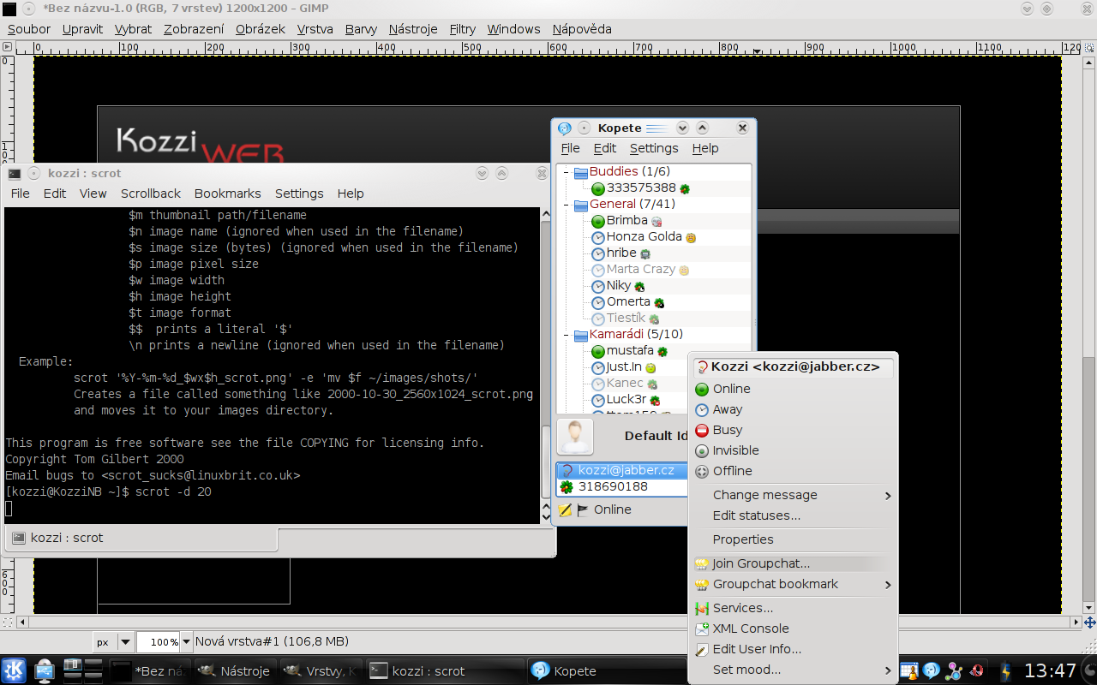Activate Nástroje GIMP taskbar entry
This screenshot has height=685, width=1097.
[x=235, y=671]
